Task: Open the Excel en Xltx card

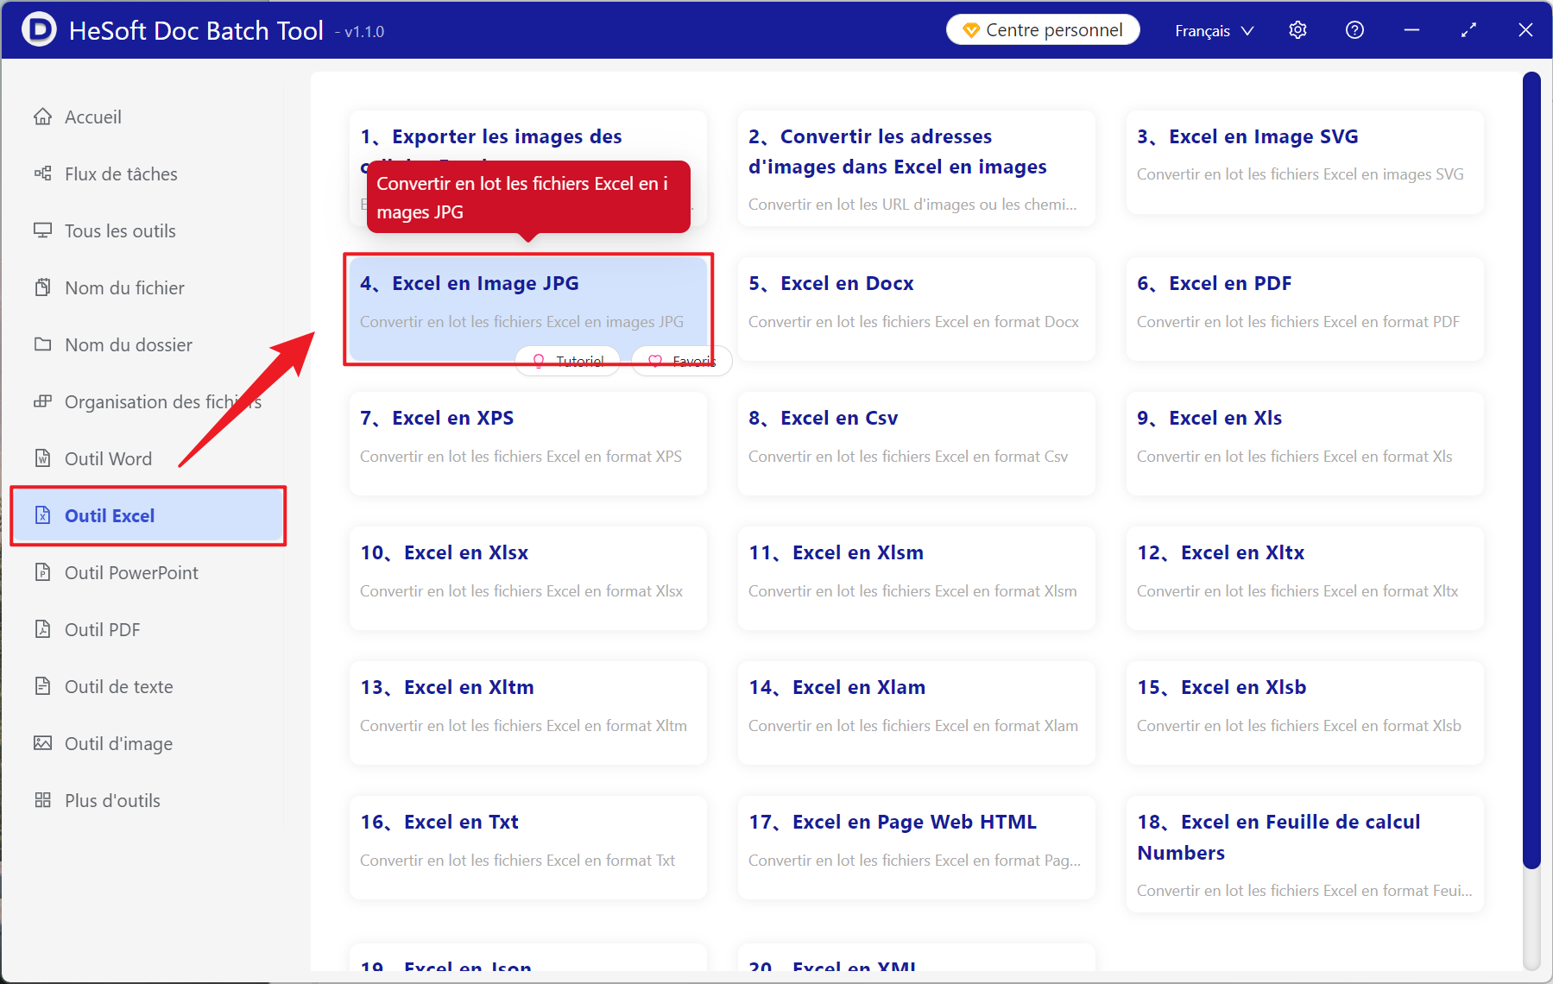Action: click(1304, 578)
